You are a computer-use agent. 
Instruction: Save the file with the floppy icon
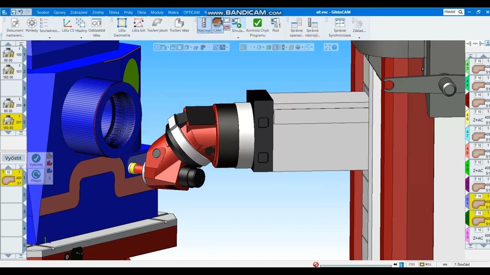click(13, 12)
